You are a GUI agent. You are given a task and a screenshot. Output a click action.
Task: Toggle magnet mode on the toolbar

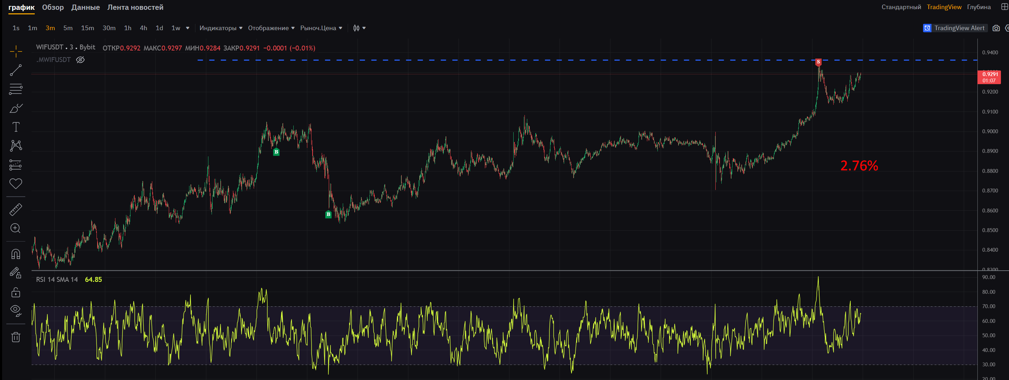click(x=16, y=255)
